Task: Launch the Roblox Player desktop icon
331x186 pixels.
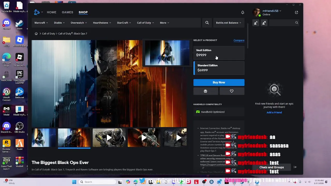Action: pos(19,41)
